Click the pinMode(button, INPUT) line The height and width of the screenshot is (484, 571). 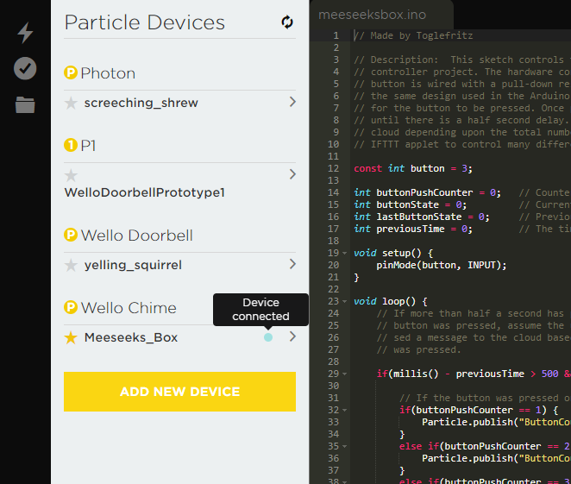point(442,265)
